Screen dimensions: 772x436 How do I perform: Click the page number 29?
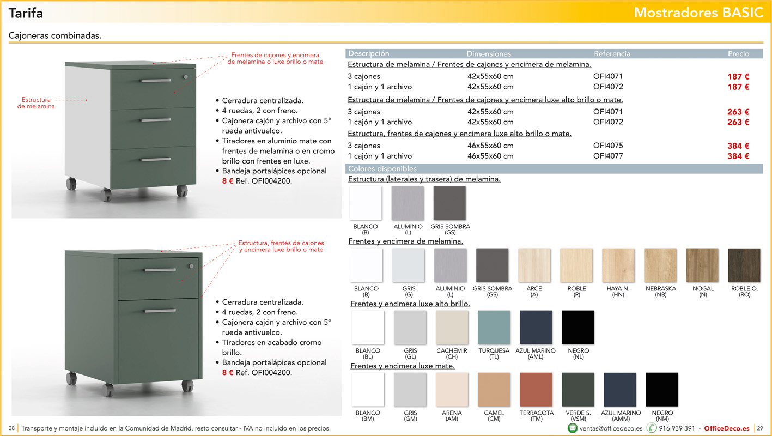[760, 428]
